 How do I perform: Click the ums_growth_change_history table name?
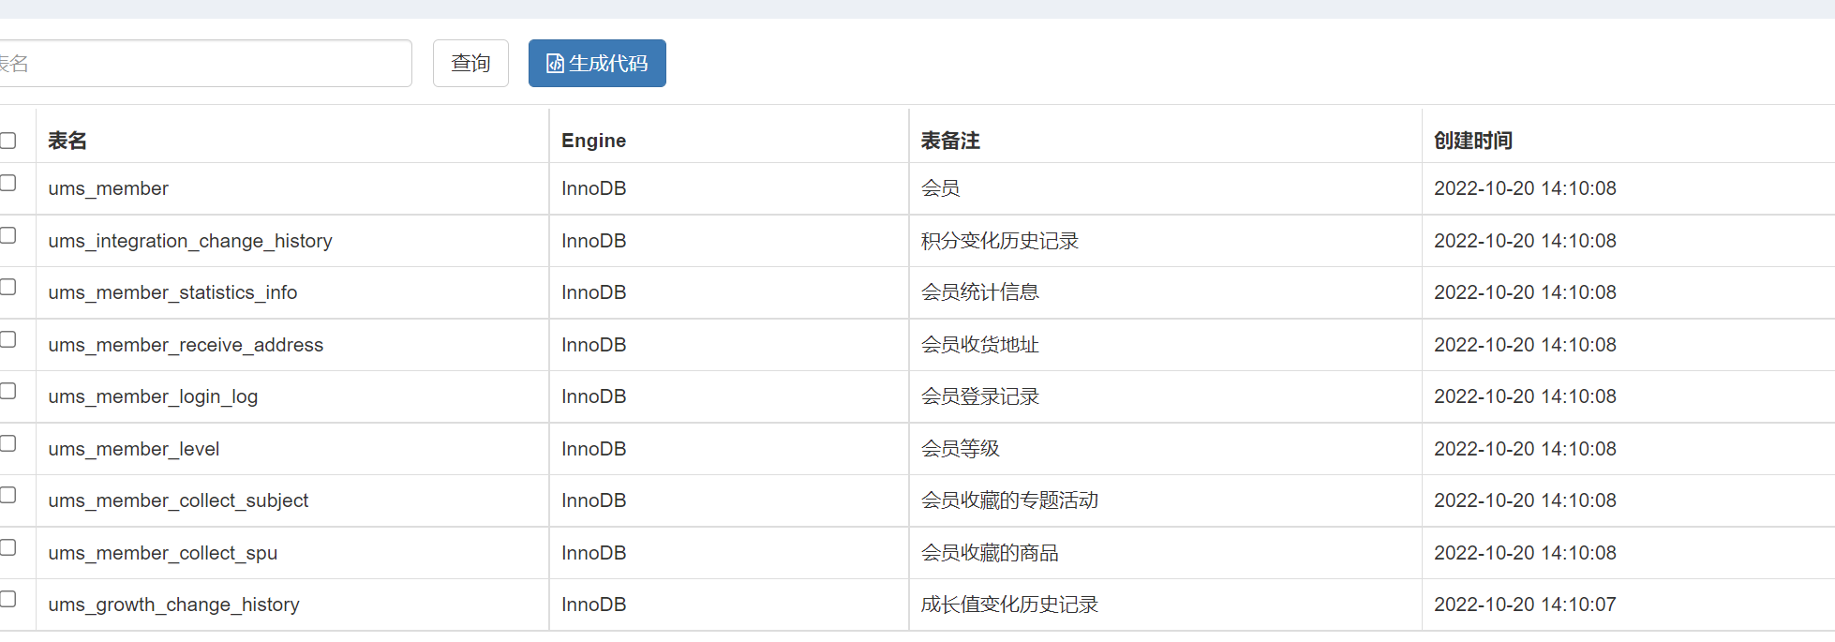[173, 605]
